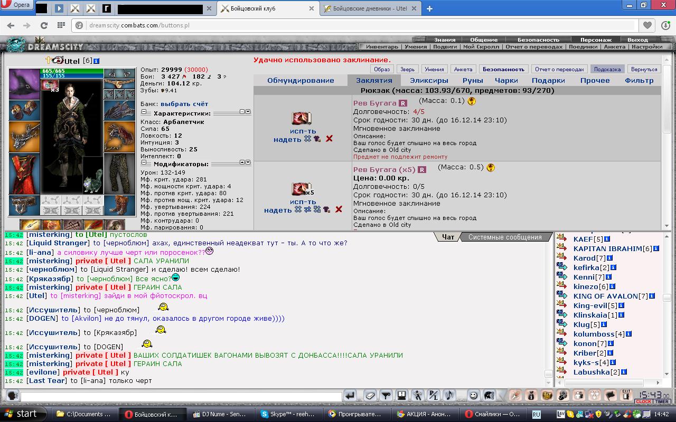Click the RU language indicator in tray
676x422 pixels.
tap(537, 414)
